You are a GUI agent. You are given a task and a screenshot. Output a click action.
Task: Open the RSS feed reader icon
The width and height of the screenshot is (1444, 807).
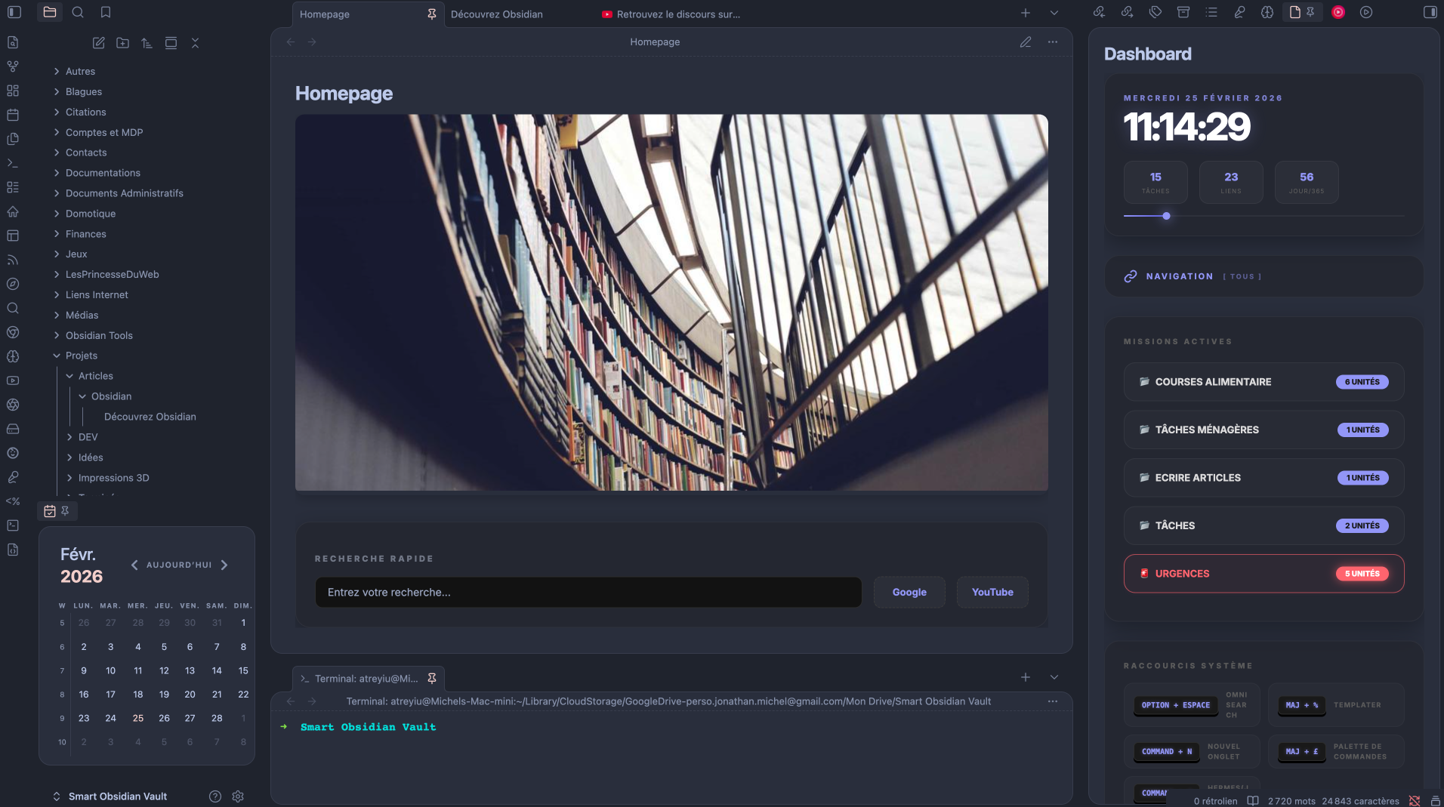point(13,260)
